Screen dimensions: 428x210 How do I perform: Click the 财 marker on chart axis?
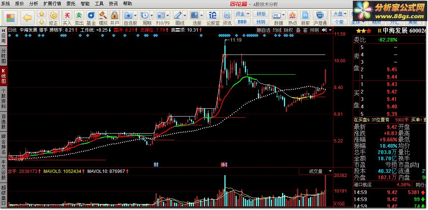tap(156, 164)
